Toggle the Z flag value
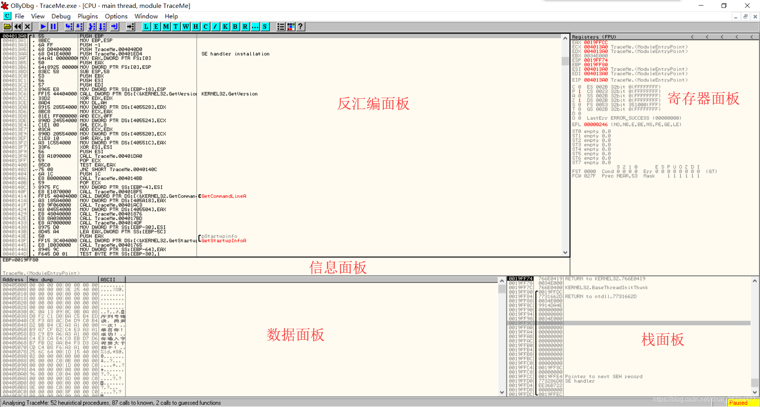This screenshot has height=407, width=760. [x=579, y=100]
